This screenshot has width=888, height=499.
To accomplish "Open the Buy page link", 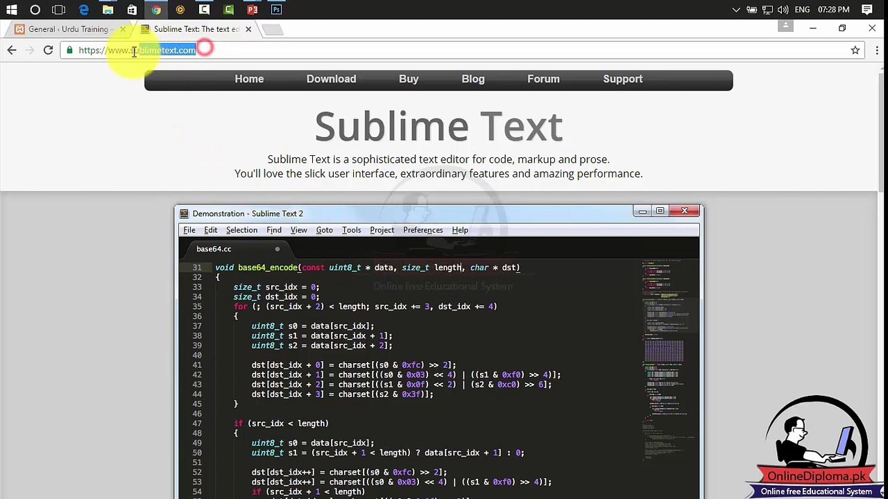I will click(409, 79).
